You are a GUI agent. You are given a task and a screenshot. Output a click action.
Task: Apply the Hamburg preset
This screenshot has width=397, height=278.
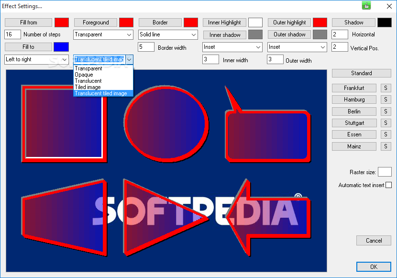pyautogui.click(x=354, y=100)
